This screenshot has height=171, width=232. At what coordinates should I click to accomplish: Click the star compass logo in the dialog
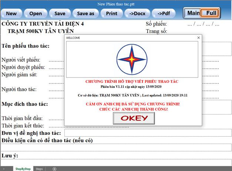click(132, 59)
